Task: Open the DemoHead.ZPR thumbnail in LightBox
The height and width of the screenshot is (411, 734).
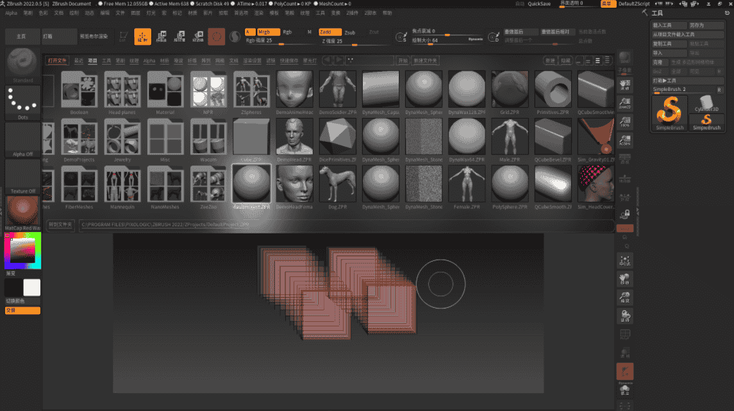Action: click(294, 136)
